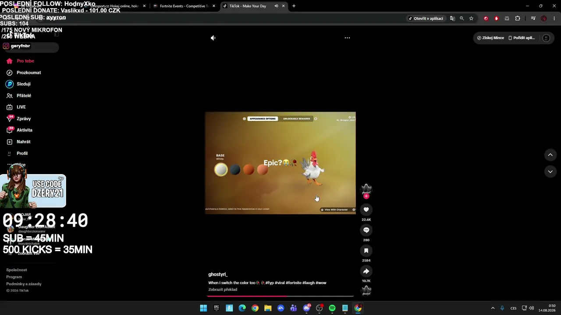
Task: Bookmark this page with the star icon
Action: pyautogui.click(x=471, y=18)
